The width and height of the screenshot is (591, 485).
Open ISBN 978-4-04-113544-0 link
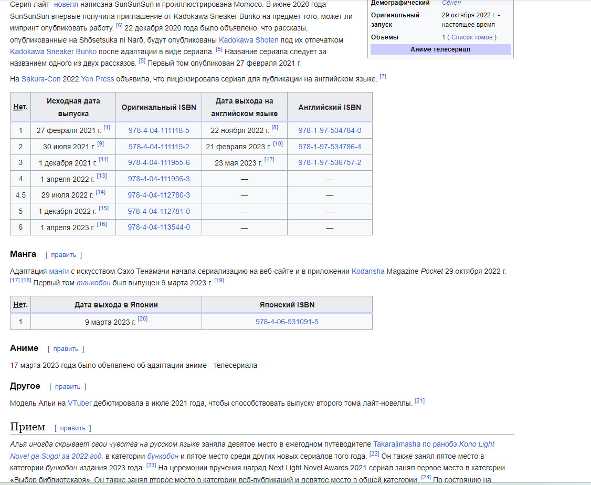click(x=159, y=227)
